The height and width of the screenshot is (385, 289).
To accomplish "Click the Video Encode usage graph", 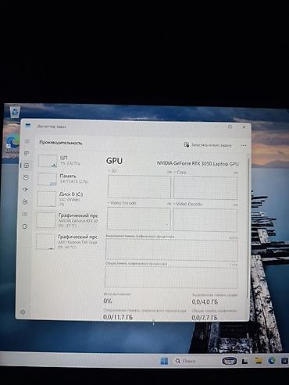I will click(138, 219).
